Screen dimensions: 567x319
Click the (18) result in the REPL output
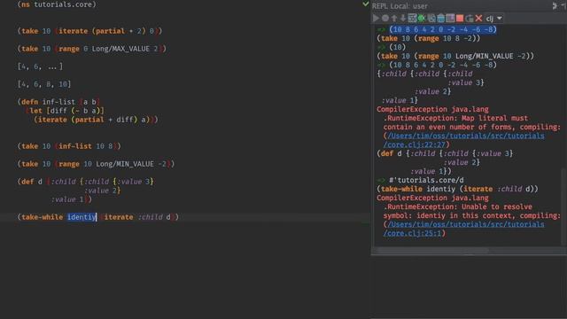(x=398, y=47)
